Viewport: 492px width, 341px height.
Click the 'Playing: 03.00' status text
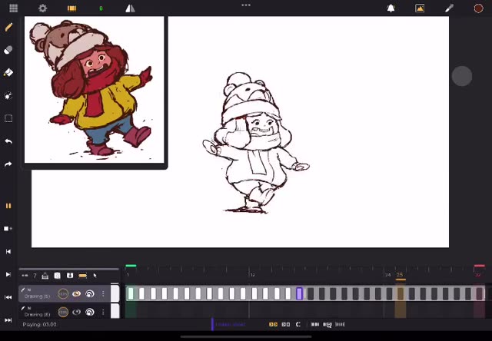click(x=39, y=324)
